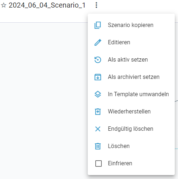Choose Editieren from the menu

tap(131, 42)
